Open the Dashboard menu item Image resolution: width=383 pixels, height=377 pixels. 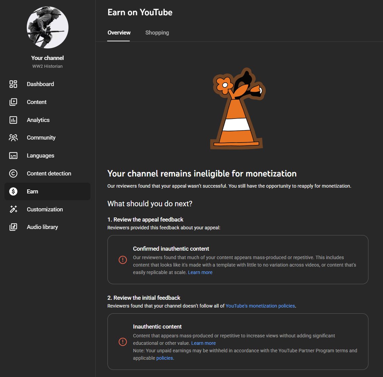pyautogui.click(x=47, y=84)
